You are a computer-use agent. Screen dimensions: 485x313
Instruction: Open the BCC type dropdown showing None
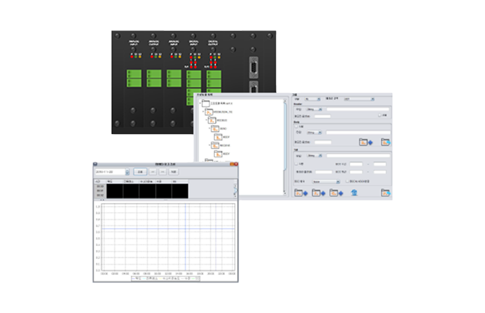[x=326, y=182]
